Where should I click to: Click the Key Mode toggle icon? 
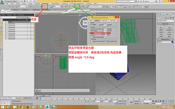(x=153, y=103)
